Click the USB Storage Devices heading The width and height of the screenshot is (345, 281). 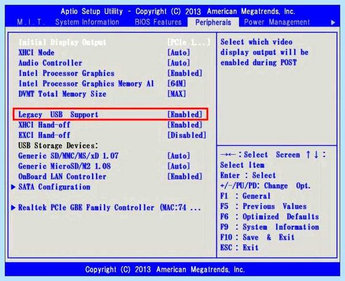point(58,146)
